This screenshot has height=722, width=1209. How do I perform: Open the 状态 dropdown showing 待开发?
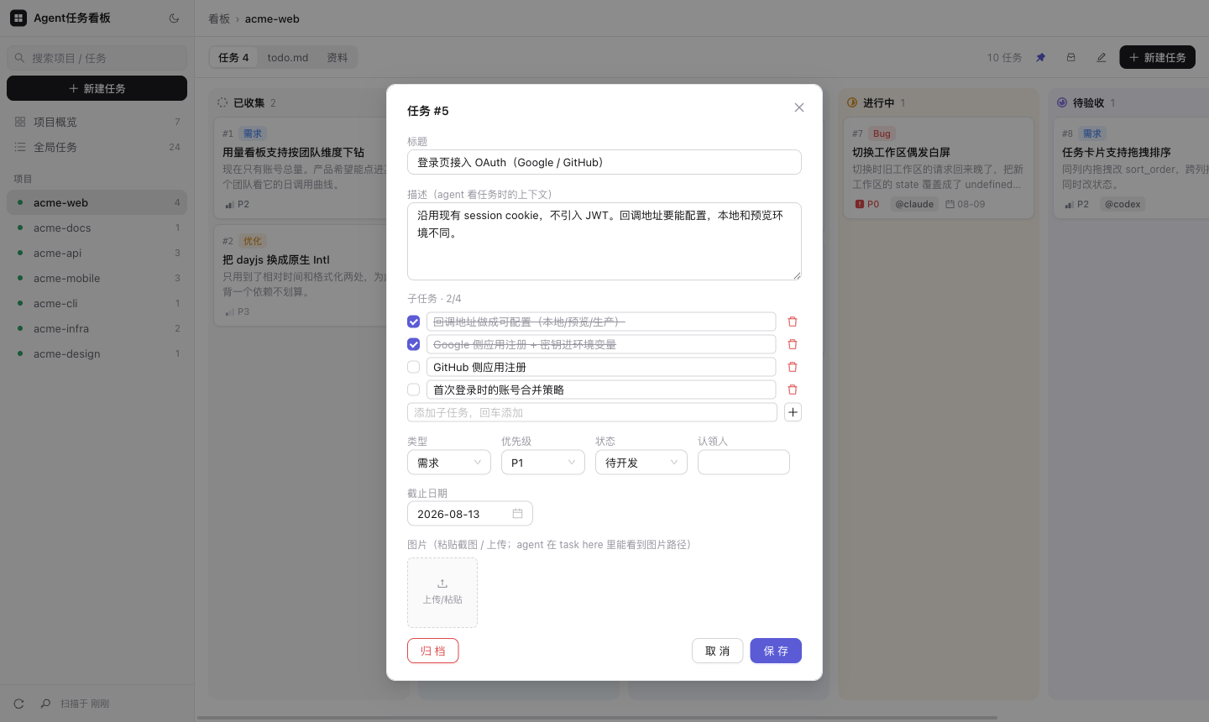point(641,463)
